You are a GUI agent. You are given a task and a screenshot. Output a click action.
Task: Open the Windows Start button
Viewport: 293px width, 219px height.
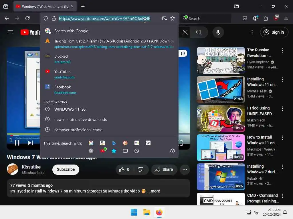pos(134,212)
